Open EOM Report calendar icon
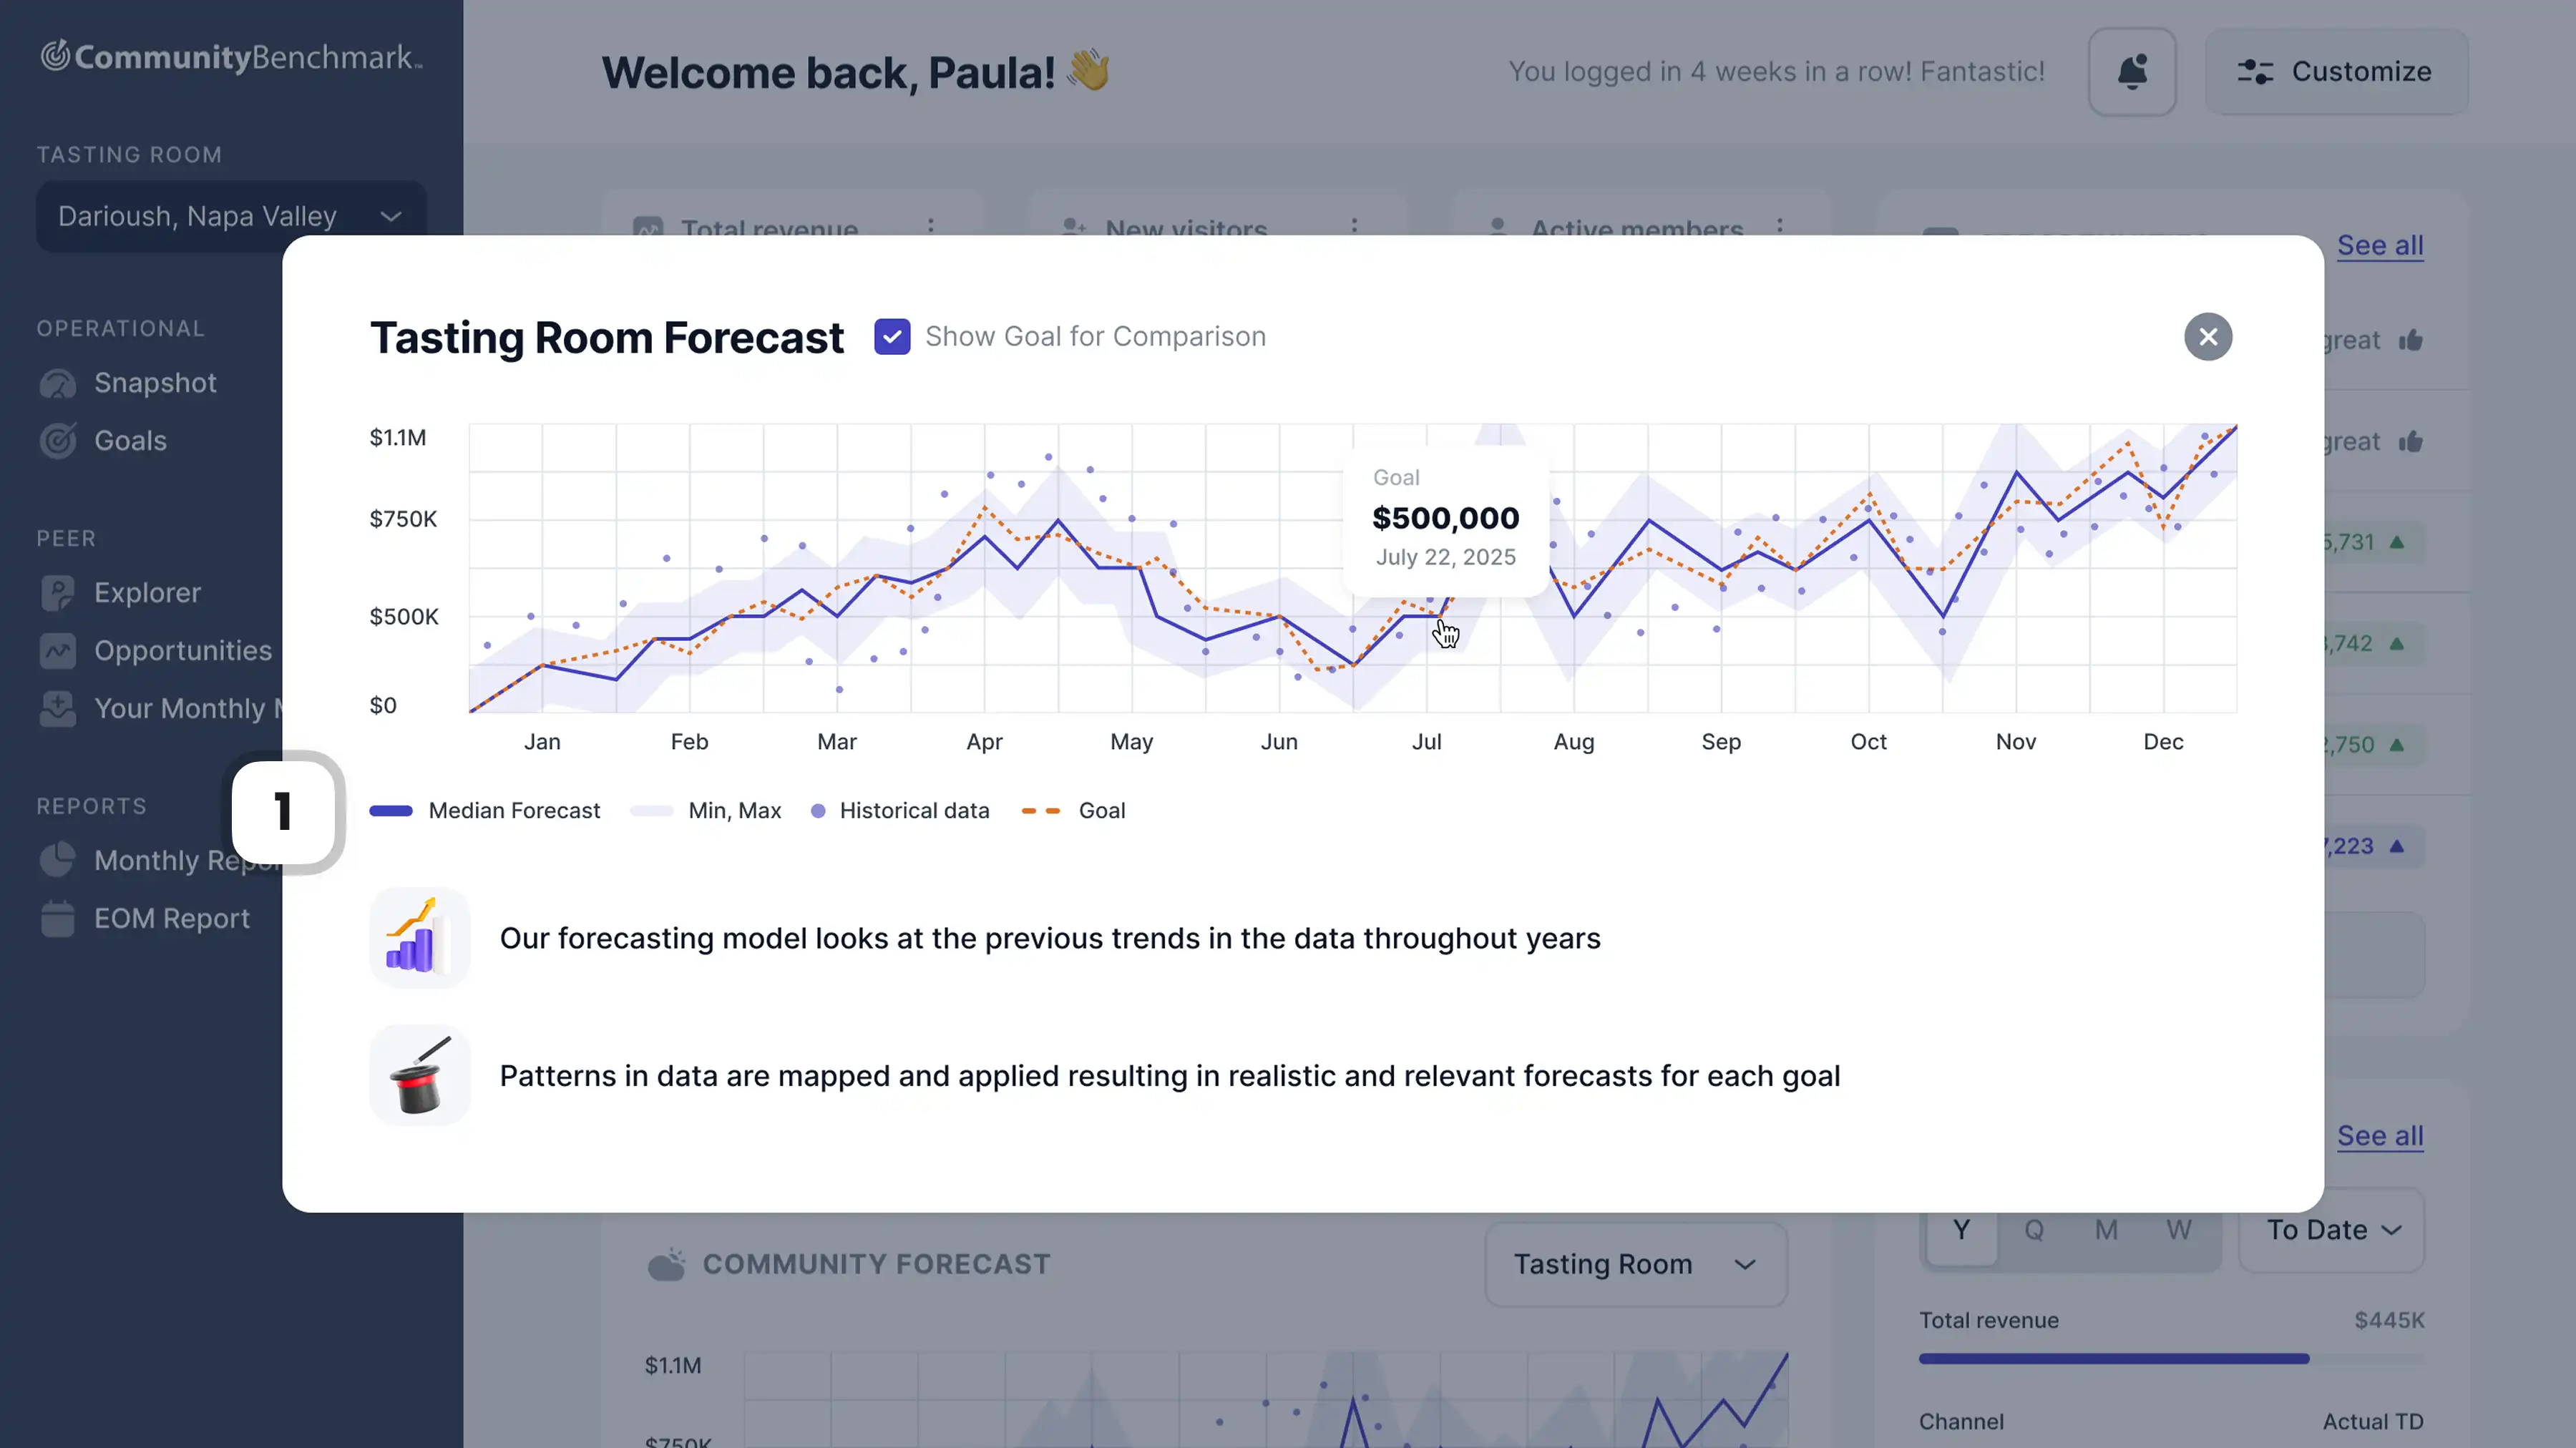The height and width of the screenshot is (1448, 2576). coord(58,918)
